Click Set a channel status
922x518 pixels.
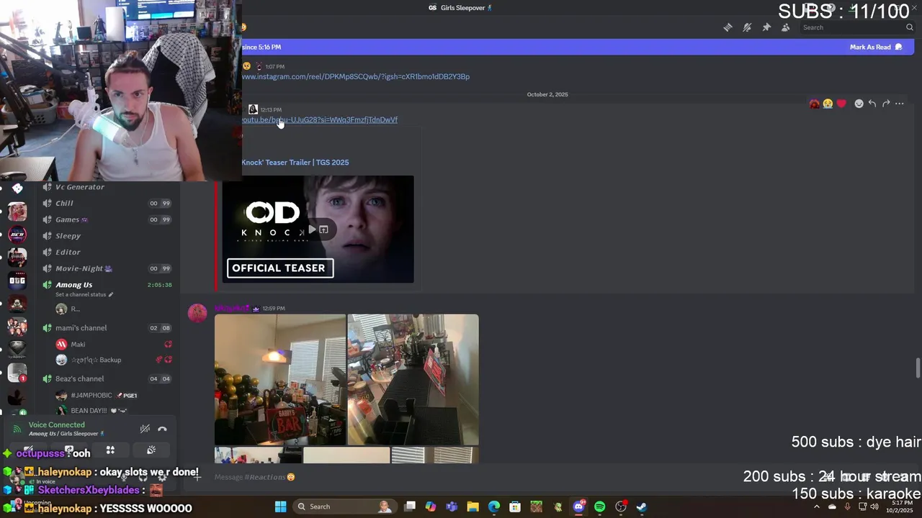click(84, 294)
